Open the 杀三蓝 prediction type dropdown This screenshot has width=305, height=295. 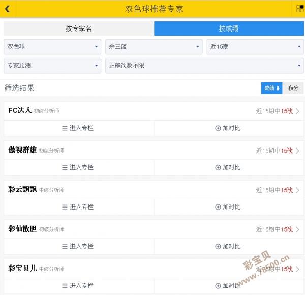(154, 47)
